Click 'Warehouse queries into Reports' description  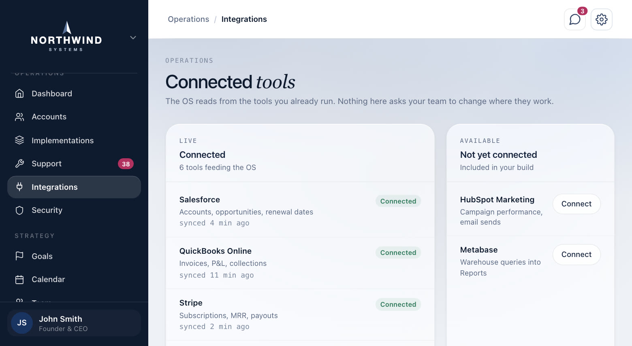(500, 267)
